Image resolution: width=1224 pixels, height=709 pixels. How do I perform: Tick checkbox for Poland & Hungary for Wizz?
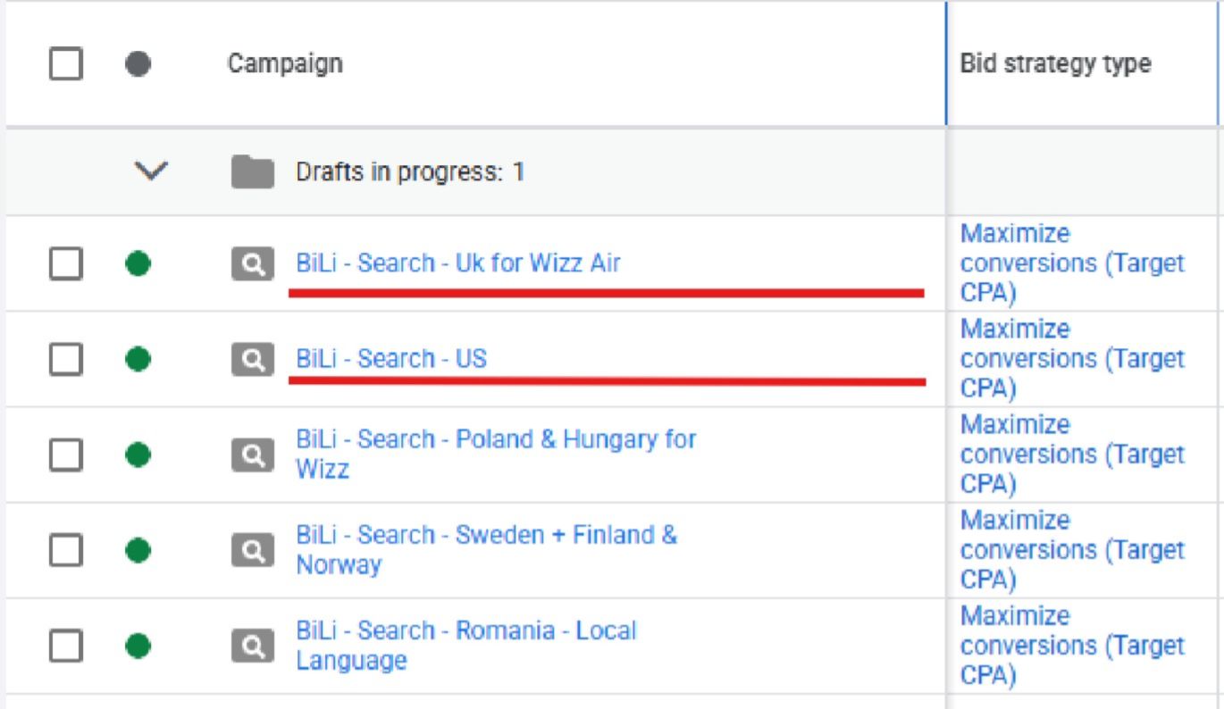coord(66,455)
